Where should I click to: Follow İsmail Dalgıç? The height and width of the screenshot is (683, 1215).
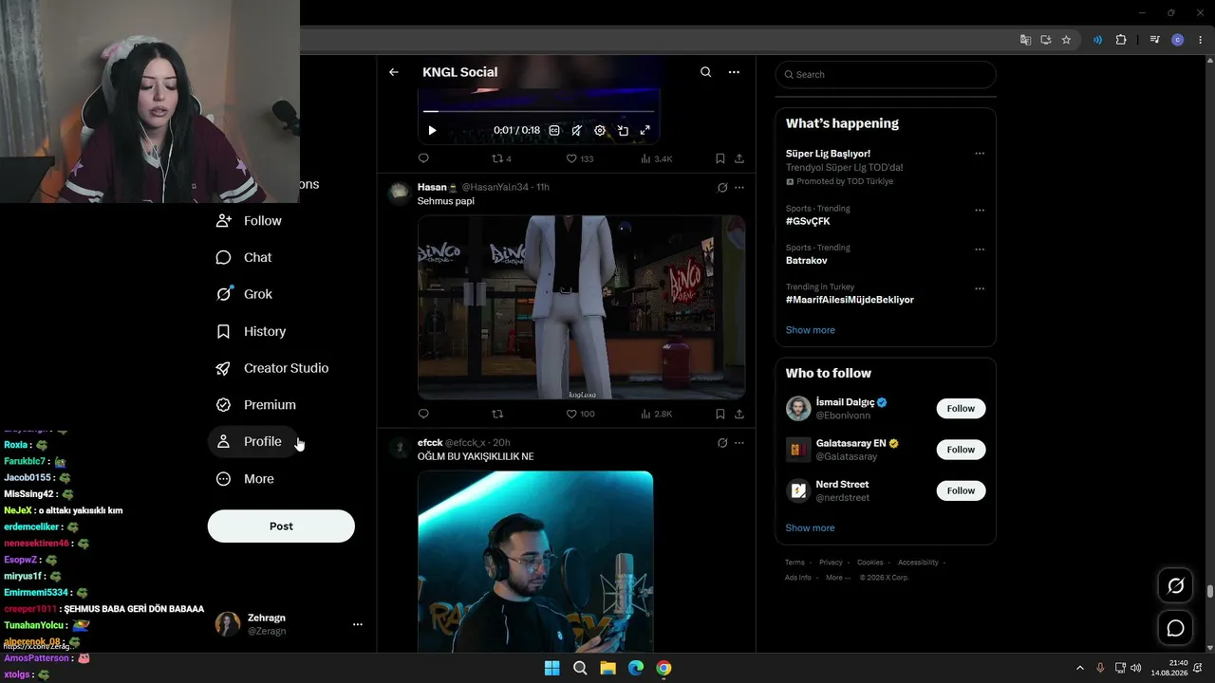coord(961,409)
